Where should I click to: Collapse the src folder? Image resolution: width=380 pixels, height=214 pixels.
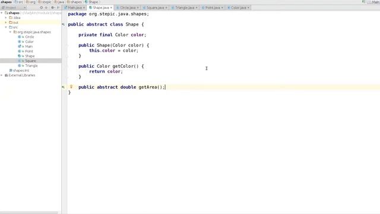pos(6,27)
